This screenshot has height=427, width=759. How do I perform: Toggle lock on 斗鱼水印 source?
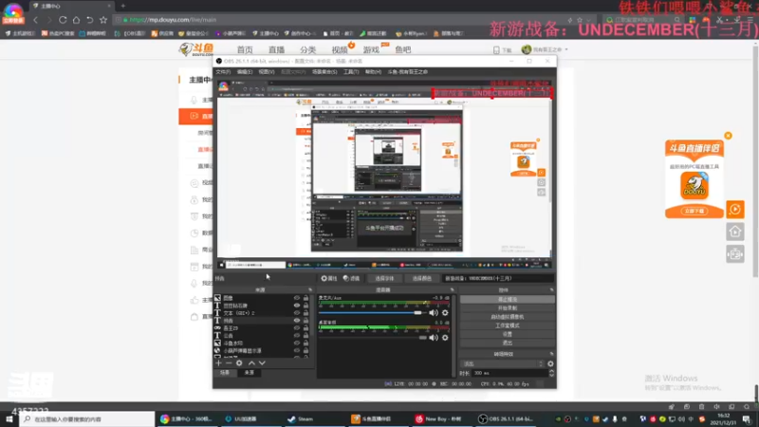coord(305,343)
